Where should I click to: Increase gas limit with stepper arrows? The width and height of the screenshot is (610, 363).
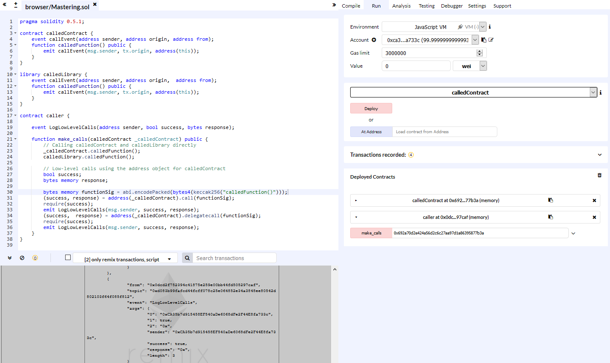(480, 51)
